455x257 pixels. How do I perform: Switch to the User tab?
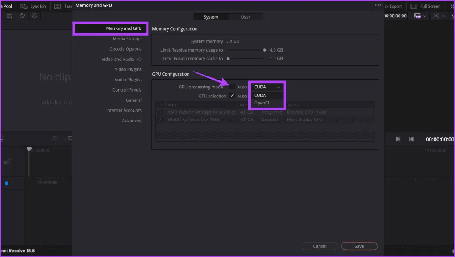[x=246, y=17]
